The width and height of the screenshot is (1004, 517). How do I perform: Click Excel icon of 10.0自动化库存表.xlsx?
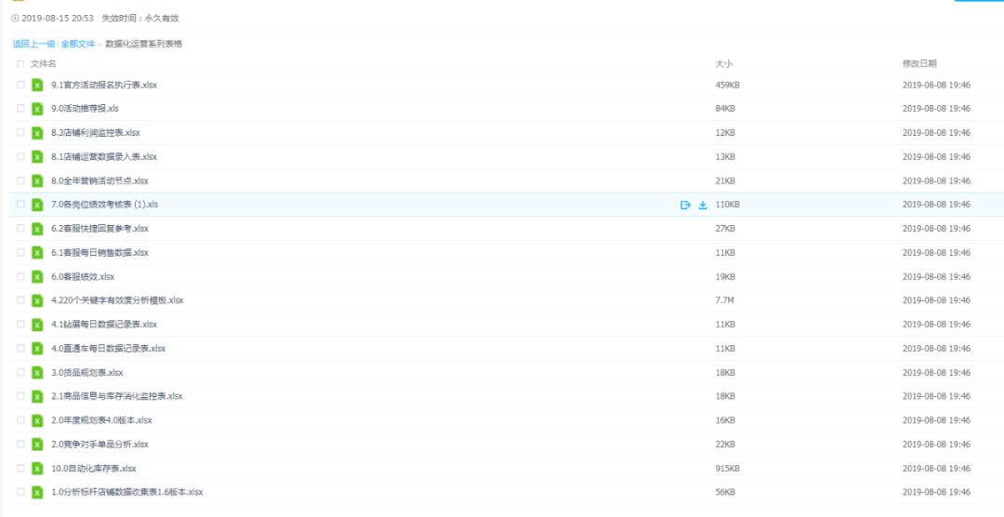[38, 469]
